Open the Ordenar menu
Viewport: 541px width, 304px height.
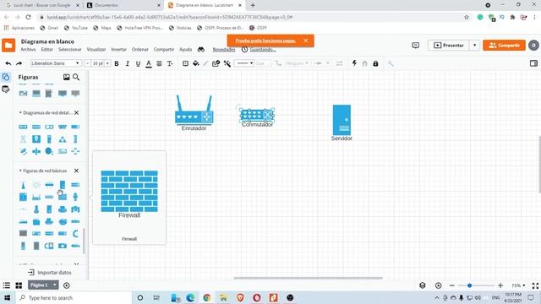pyautogui.click(x=140, y=50)
